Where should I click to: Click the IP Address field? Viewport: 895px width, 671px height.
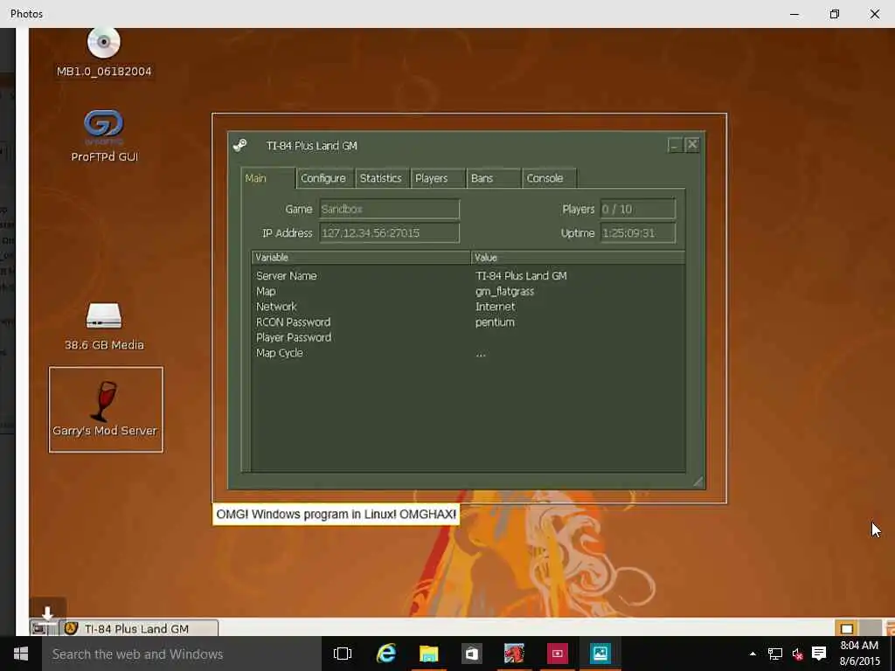(389, 232)
